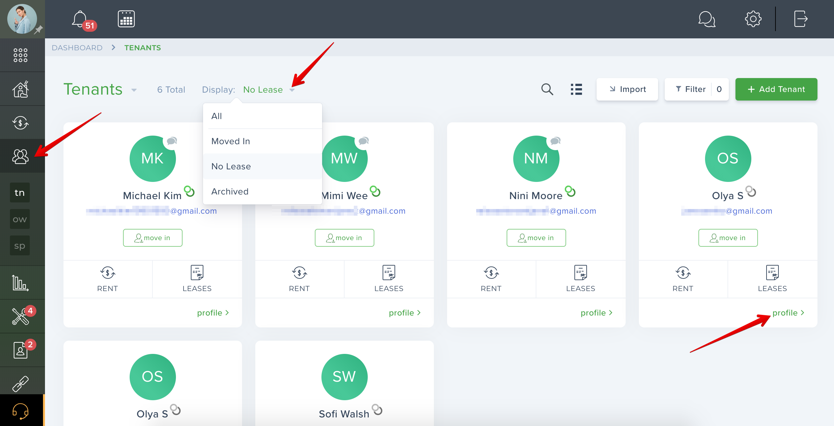
Task: Select 'Moved In' in display menu
Action: 263,141
